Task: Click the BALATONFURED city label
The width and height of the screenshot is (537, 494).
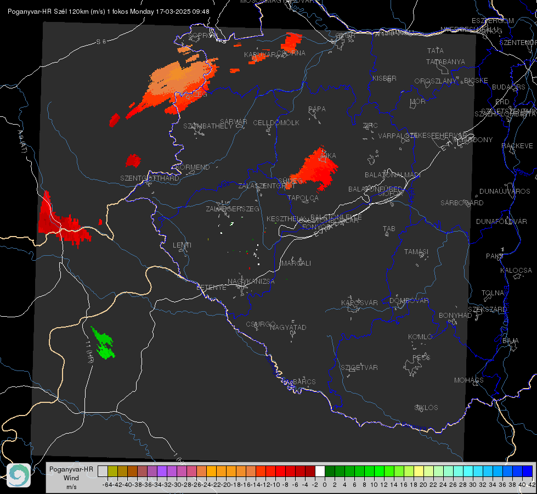Action: [375, 189]
